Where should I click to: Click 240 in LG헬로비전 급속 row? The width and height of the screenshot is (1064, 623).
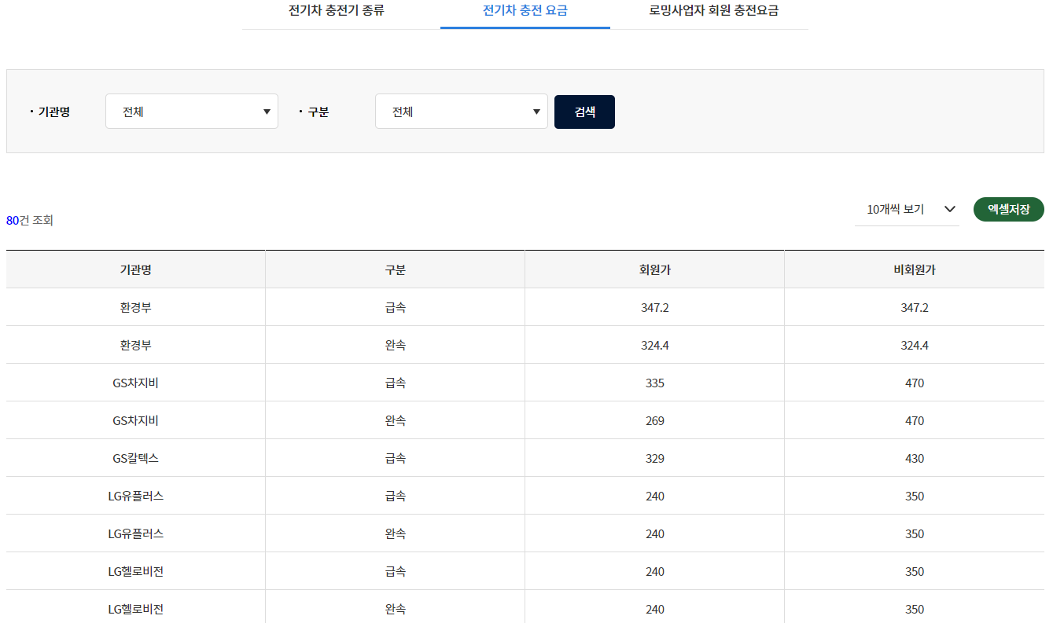pyautogui.click(x=655, y=571)
